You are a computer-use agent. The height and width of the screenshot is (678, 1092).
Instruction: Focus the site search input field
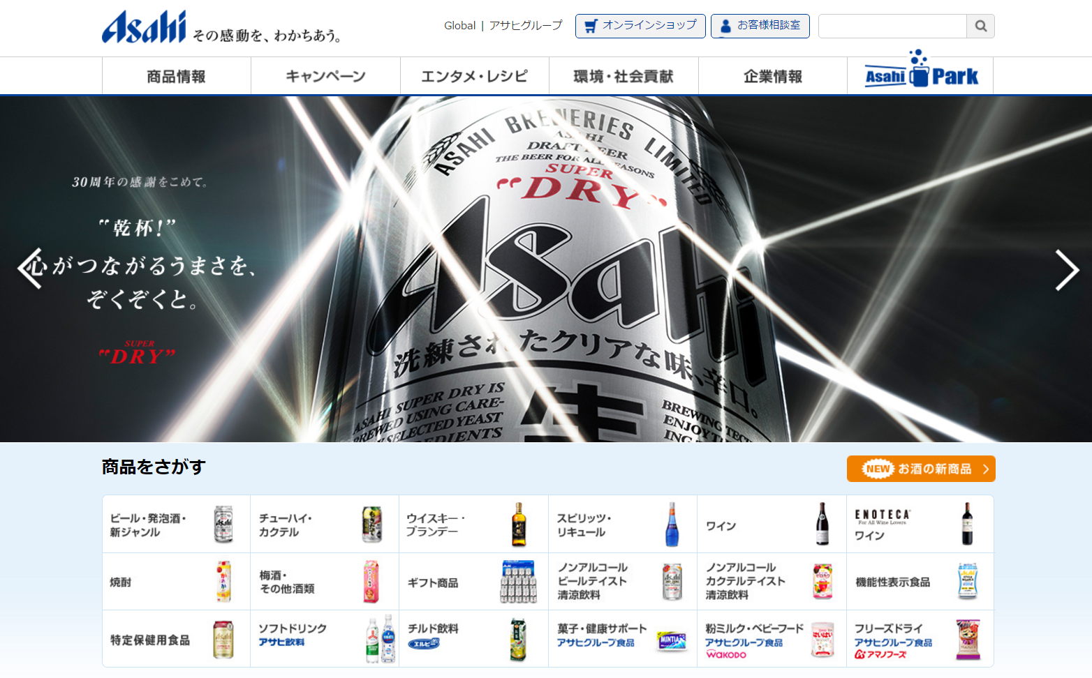pyautogui.click(x=892, y=27)
